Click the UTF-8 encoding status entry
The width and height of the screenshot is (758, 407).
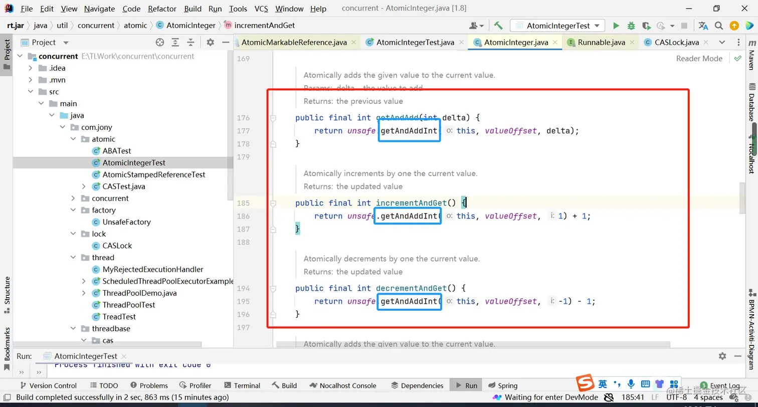click(677, 397)
